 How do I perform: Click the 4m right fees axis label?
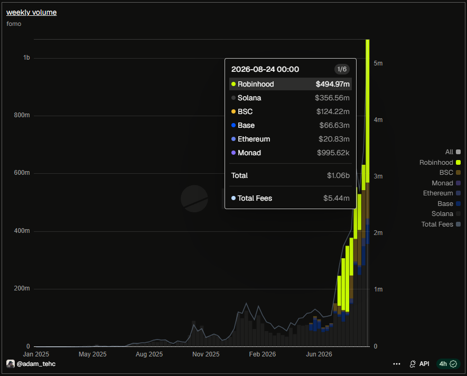coord(378,120)
